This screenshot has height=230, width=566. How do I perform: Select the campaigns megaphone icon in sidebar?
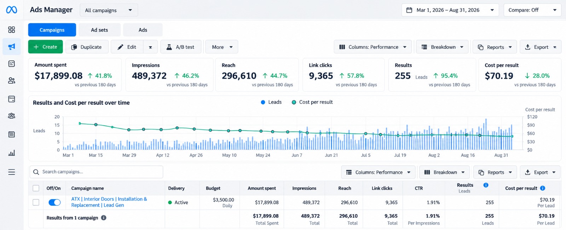(x=12, y=47)
